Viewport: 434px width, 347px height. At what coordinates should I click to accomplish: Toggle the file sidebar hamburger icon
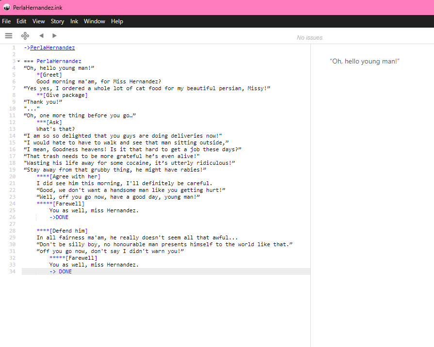(x=8, y=35)
